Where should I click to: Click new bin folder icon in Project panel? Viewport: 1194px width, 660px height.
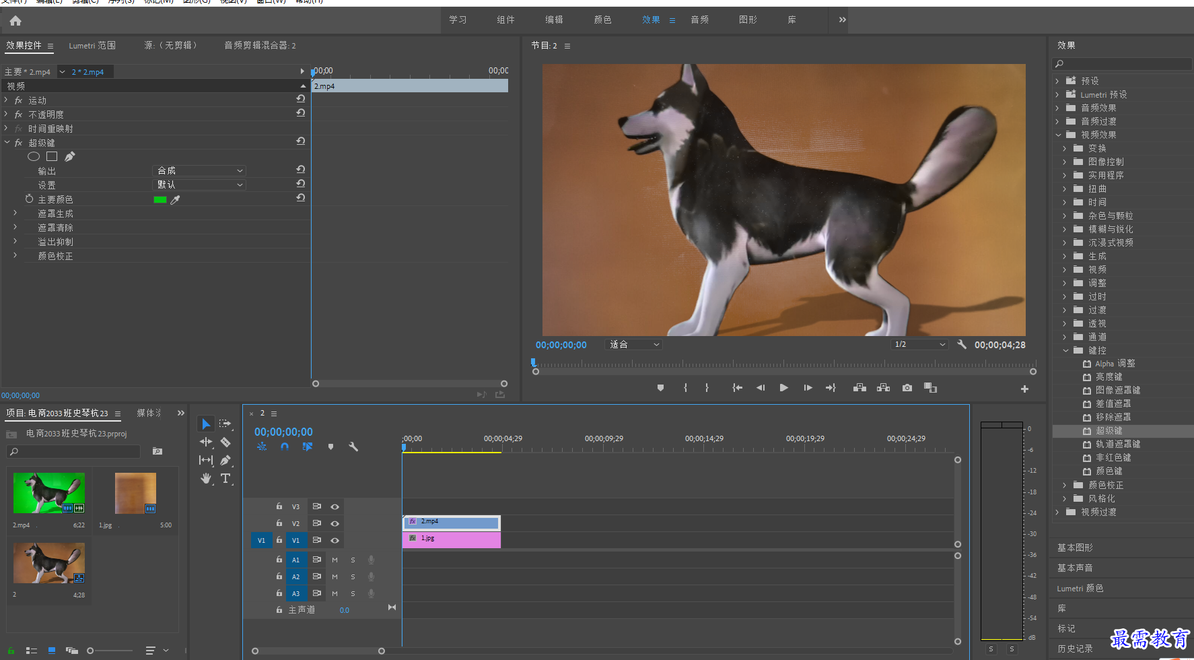click(x=157, y=451)
